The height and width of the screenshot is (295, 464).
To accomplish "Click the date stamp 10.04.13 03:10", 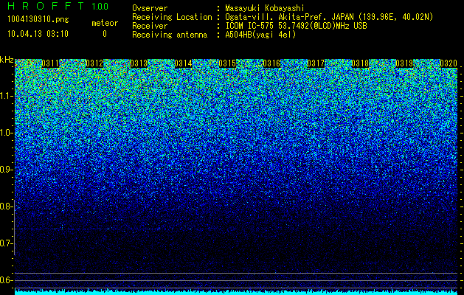I will 38,34.
